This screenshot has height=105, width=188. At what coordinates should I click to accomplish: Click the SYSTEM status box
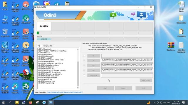[x=44, y=26]
